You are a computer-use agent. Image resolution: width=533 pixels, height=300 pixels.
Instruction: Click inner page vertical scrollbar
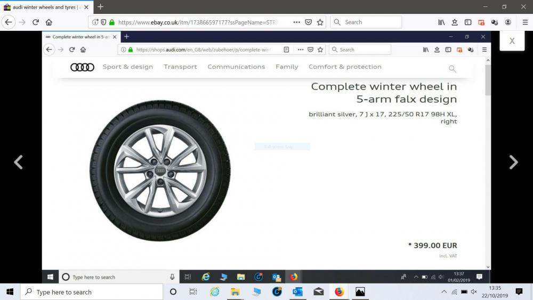click(488, 80)
